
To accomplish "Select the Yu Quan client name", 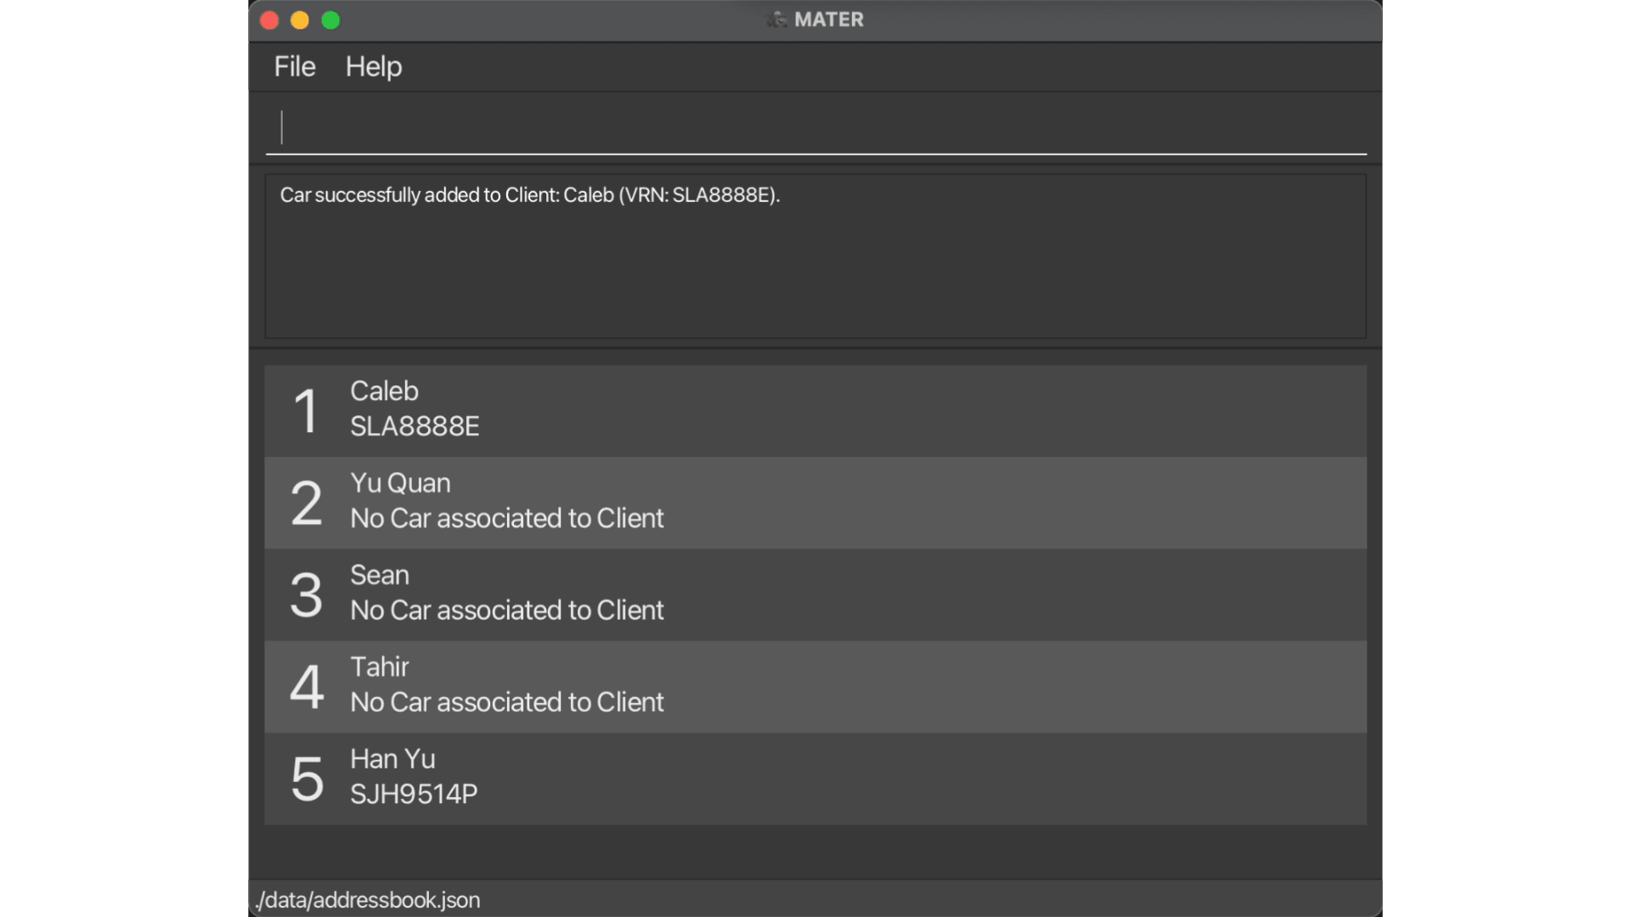I will coord(400,483).
